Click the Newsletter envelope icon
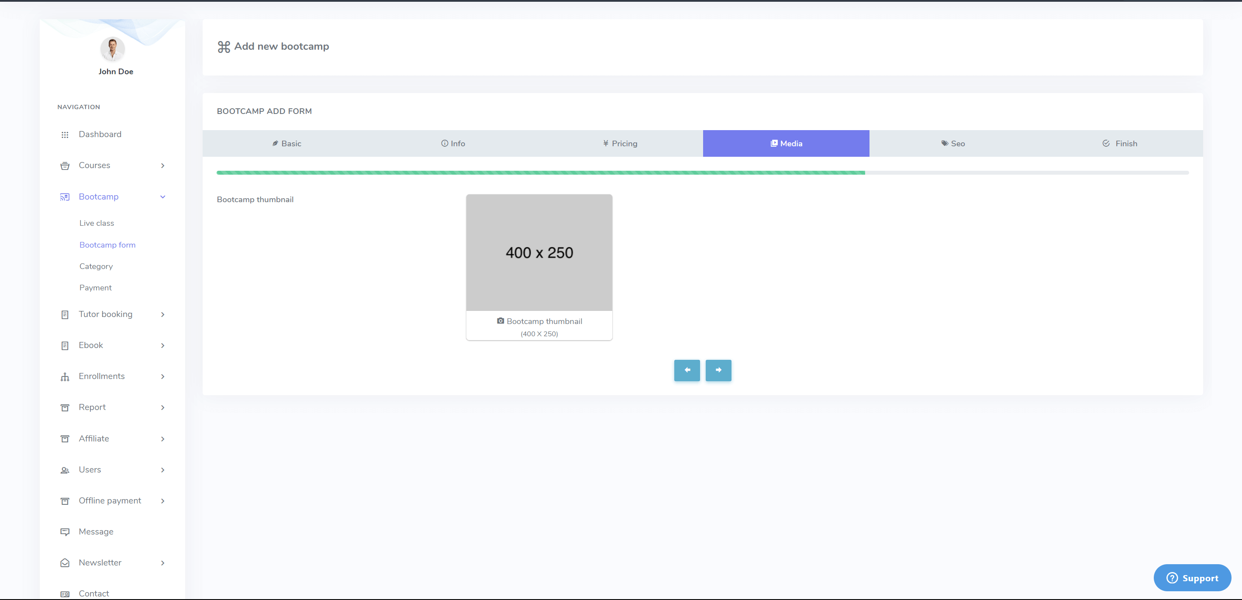The width and height of the screenshot is (1242, 600). pyautogui.click(x=65, y=563)
